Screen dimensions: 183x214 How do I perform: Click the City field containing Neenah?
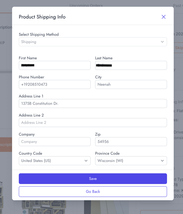tap(131, 84)
